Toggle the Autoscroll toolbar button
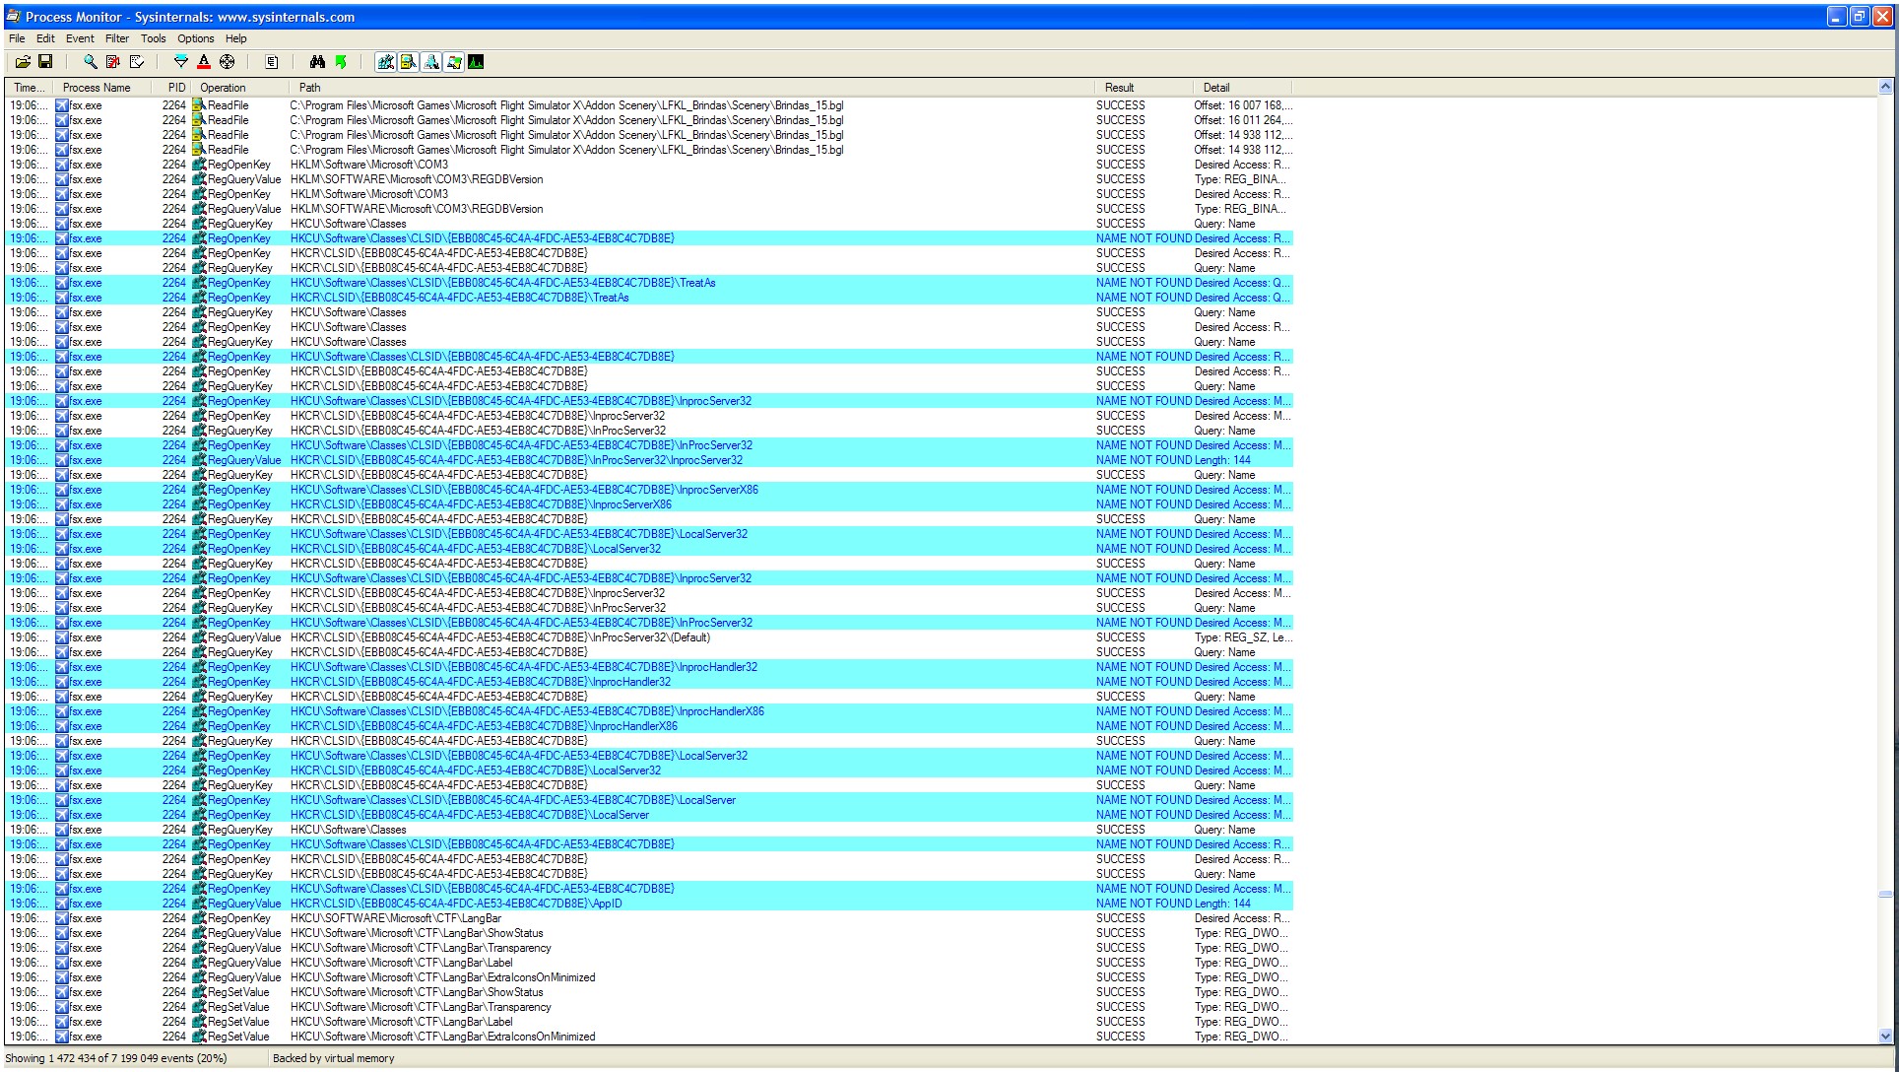 click(113, 62)
